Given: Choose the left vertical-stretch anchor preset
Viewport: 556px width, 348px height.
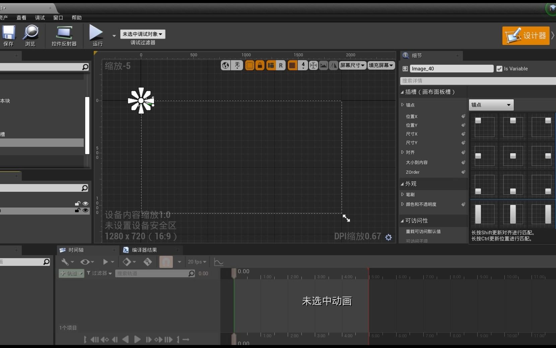Looking at the screenshot, I should 485,214.
